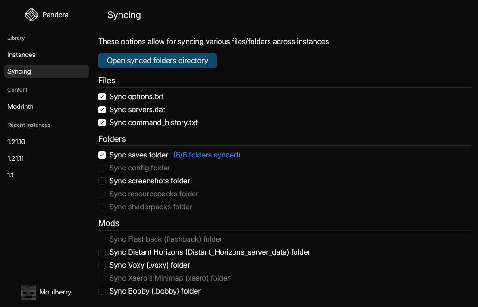Check Sync Bobby (.bobby) folder
This screenshot has width=478, height=307.
click(x=102, y=291)
